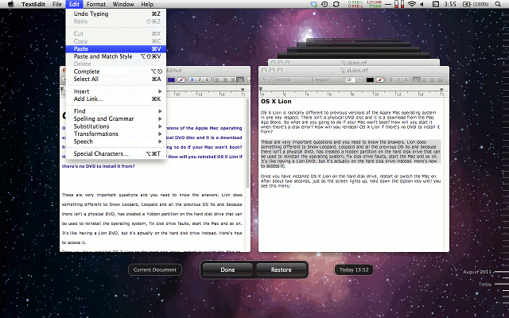Image resolution: width=509 pixels, height=318 pixels.
Task: Click the Dropbox menu bar icon
Action: tap(314, 4)
